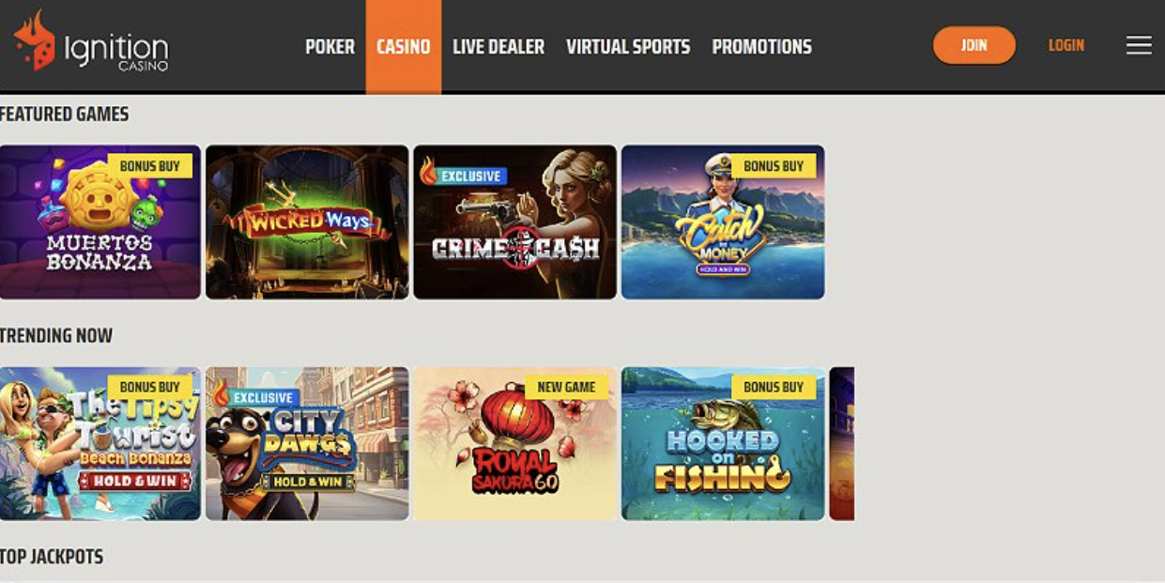Click the partially visible next Trending game
Viewport: 1165px width, 583px height.
pyautogui.click(x=842, y=443)
